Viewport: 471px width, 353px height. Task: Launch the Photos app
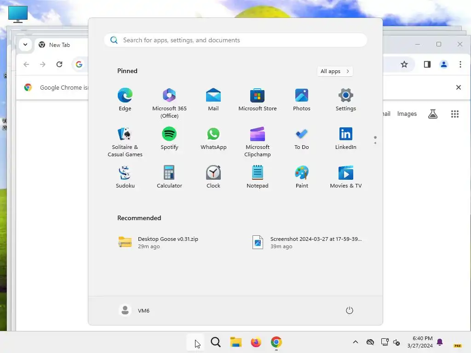point(302,100)
